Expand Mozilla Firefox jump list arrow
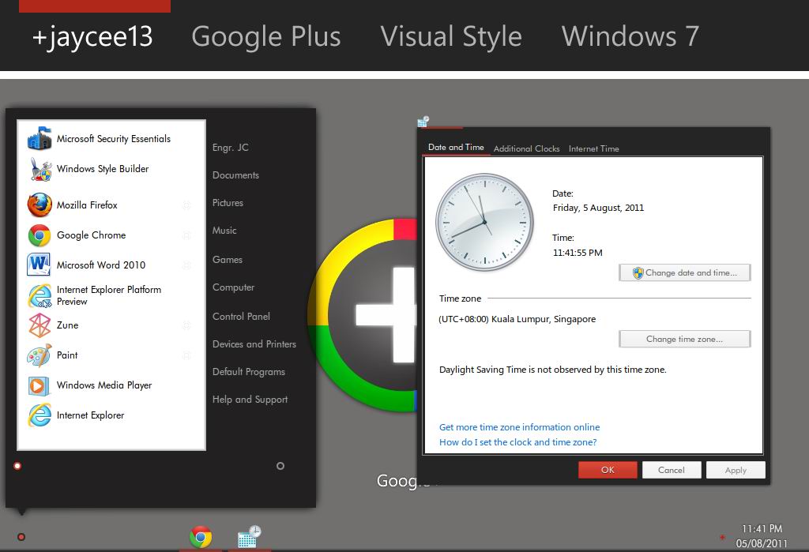Viewport: 809px width, 552px height. point(186,205)
